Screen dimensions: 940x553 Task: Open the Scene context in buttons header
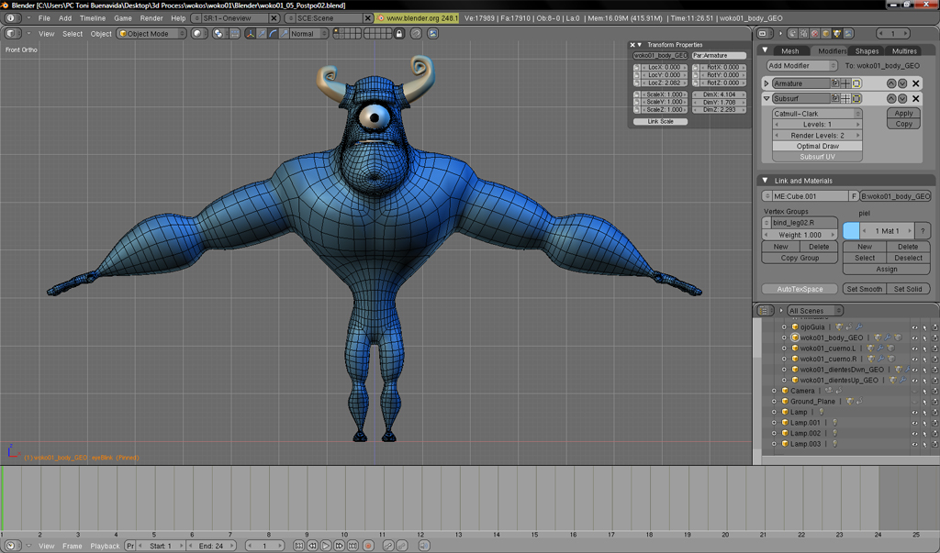click(x=848, y=34)
